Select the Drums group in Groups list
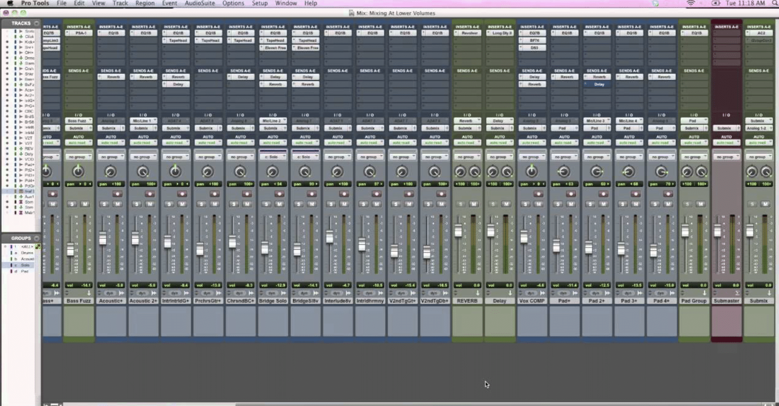Viewport: 779px width, 406px height. point(27,253)
